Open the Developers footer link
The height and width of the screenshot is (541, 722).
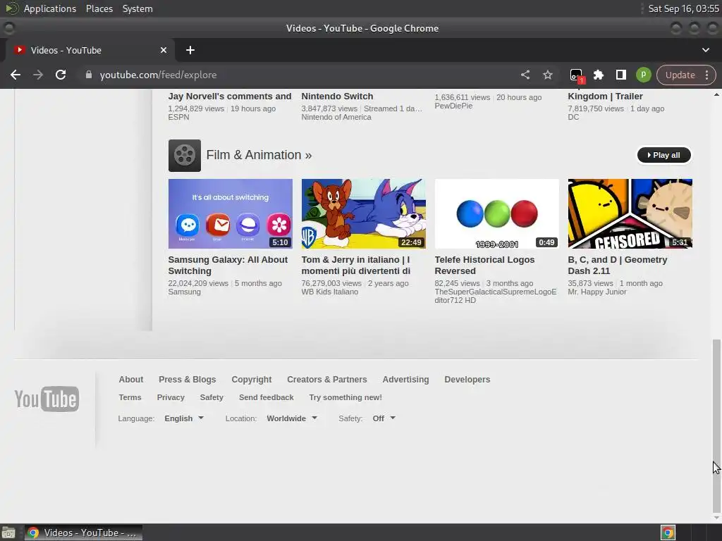(x=467, y=380)
